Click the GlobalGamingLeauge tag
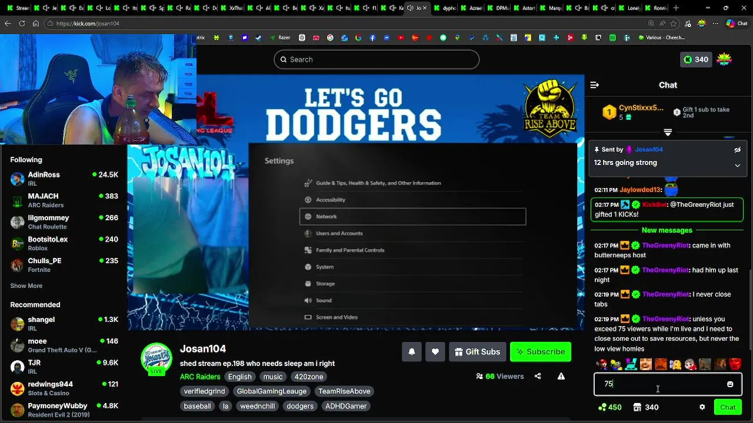Viewport: 753px width, 423px height. click(272, 391)
